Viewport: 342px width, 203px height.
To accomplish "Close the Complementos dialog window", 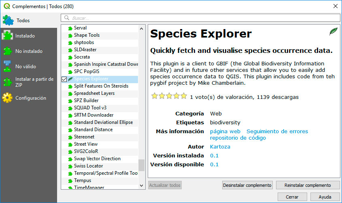I will pyautogui.click(x=336, y=6).
